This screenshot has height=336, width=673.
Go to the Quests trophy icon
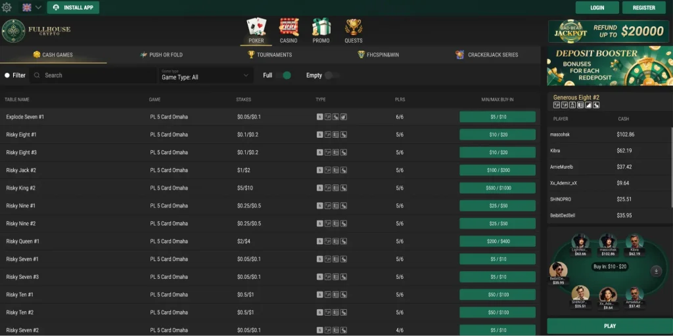point(354,28)
